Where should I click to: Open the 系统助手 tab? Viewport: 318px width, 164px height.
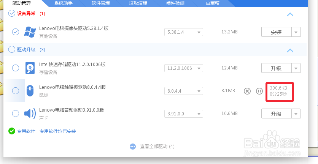coord(64,3)
